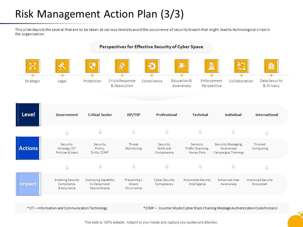Click the arrow below International level
Image resolution: width=303 pixels, height=227 pixels.
click(267, 133)
